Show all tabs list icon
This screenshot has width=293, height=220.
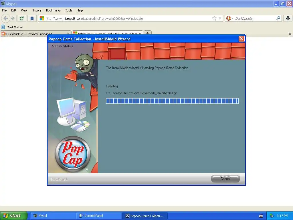pos(290,34)
